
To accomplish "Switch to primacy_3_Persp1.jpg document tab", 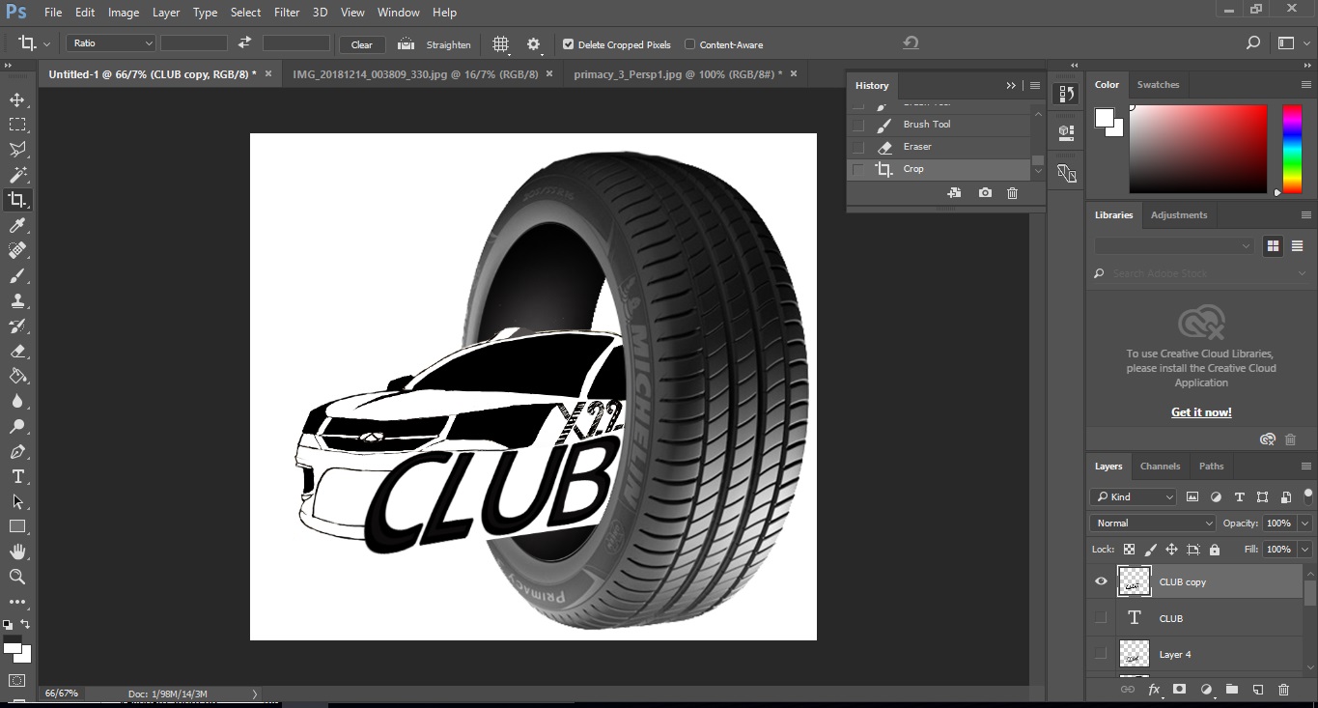I will click(x=678, y=73).
